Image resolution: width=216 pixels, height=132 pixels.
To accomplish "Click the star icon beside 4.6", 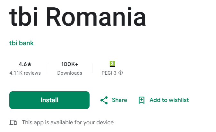I will (x=29, y=64).
